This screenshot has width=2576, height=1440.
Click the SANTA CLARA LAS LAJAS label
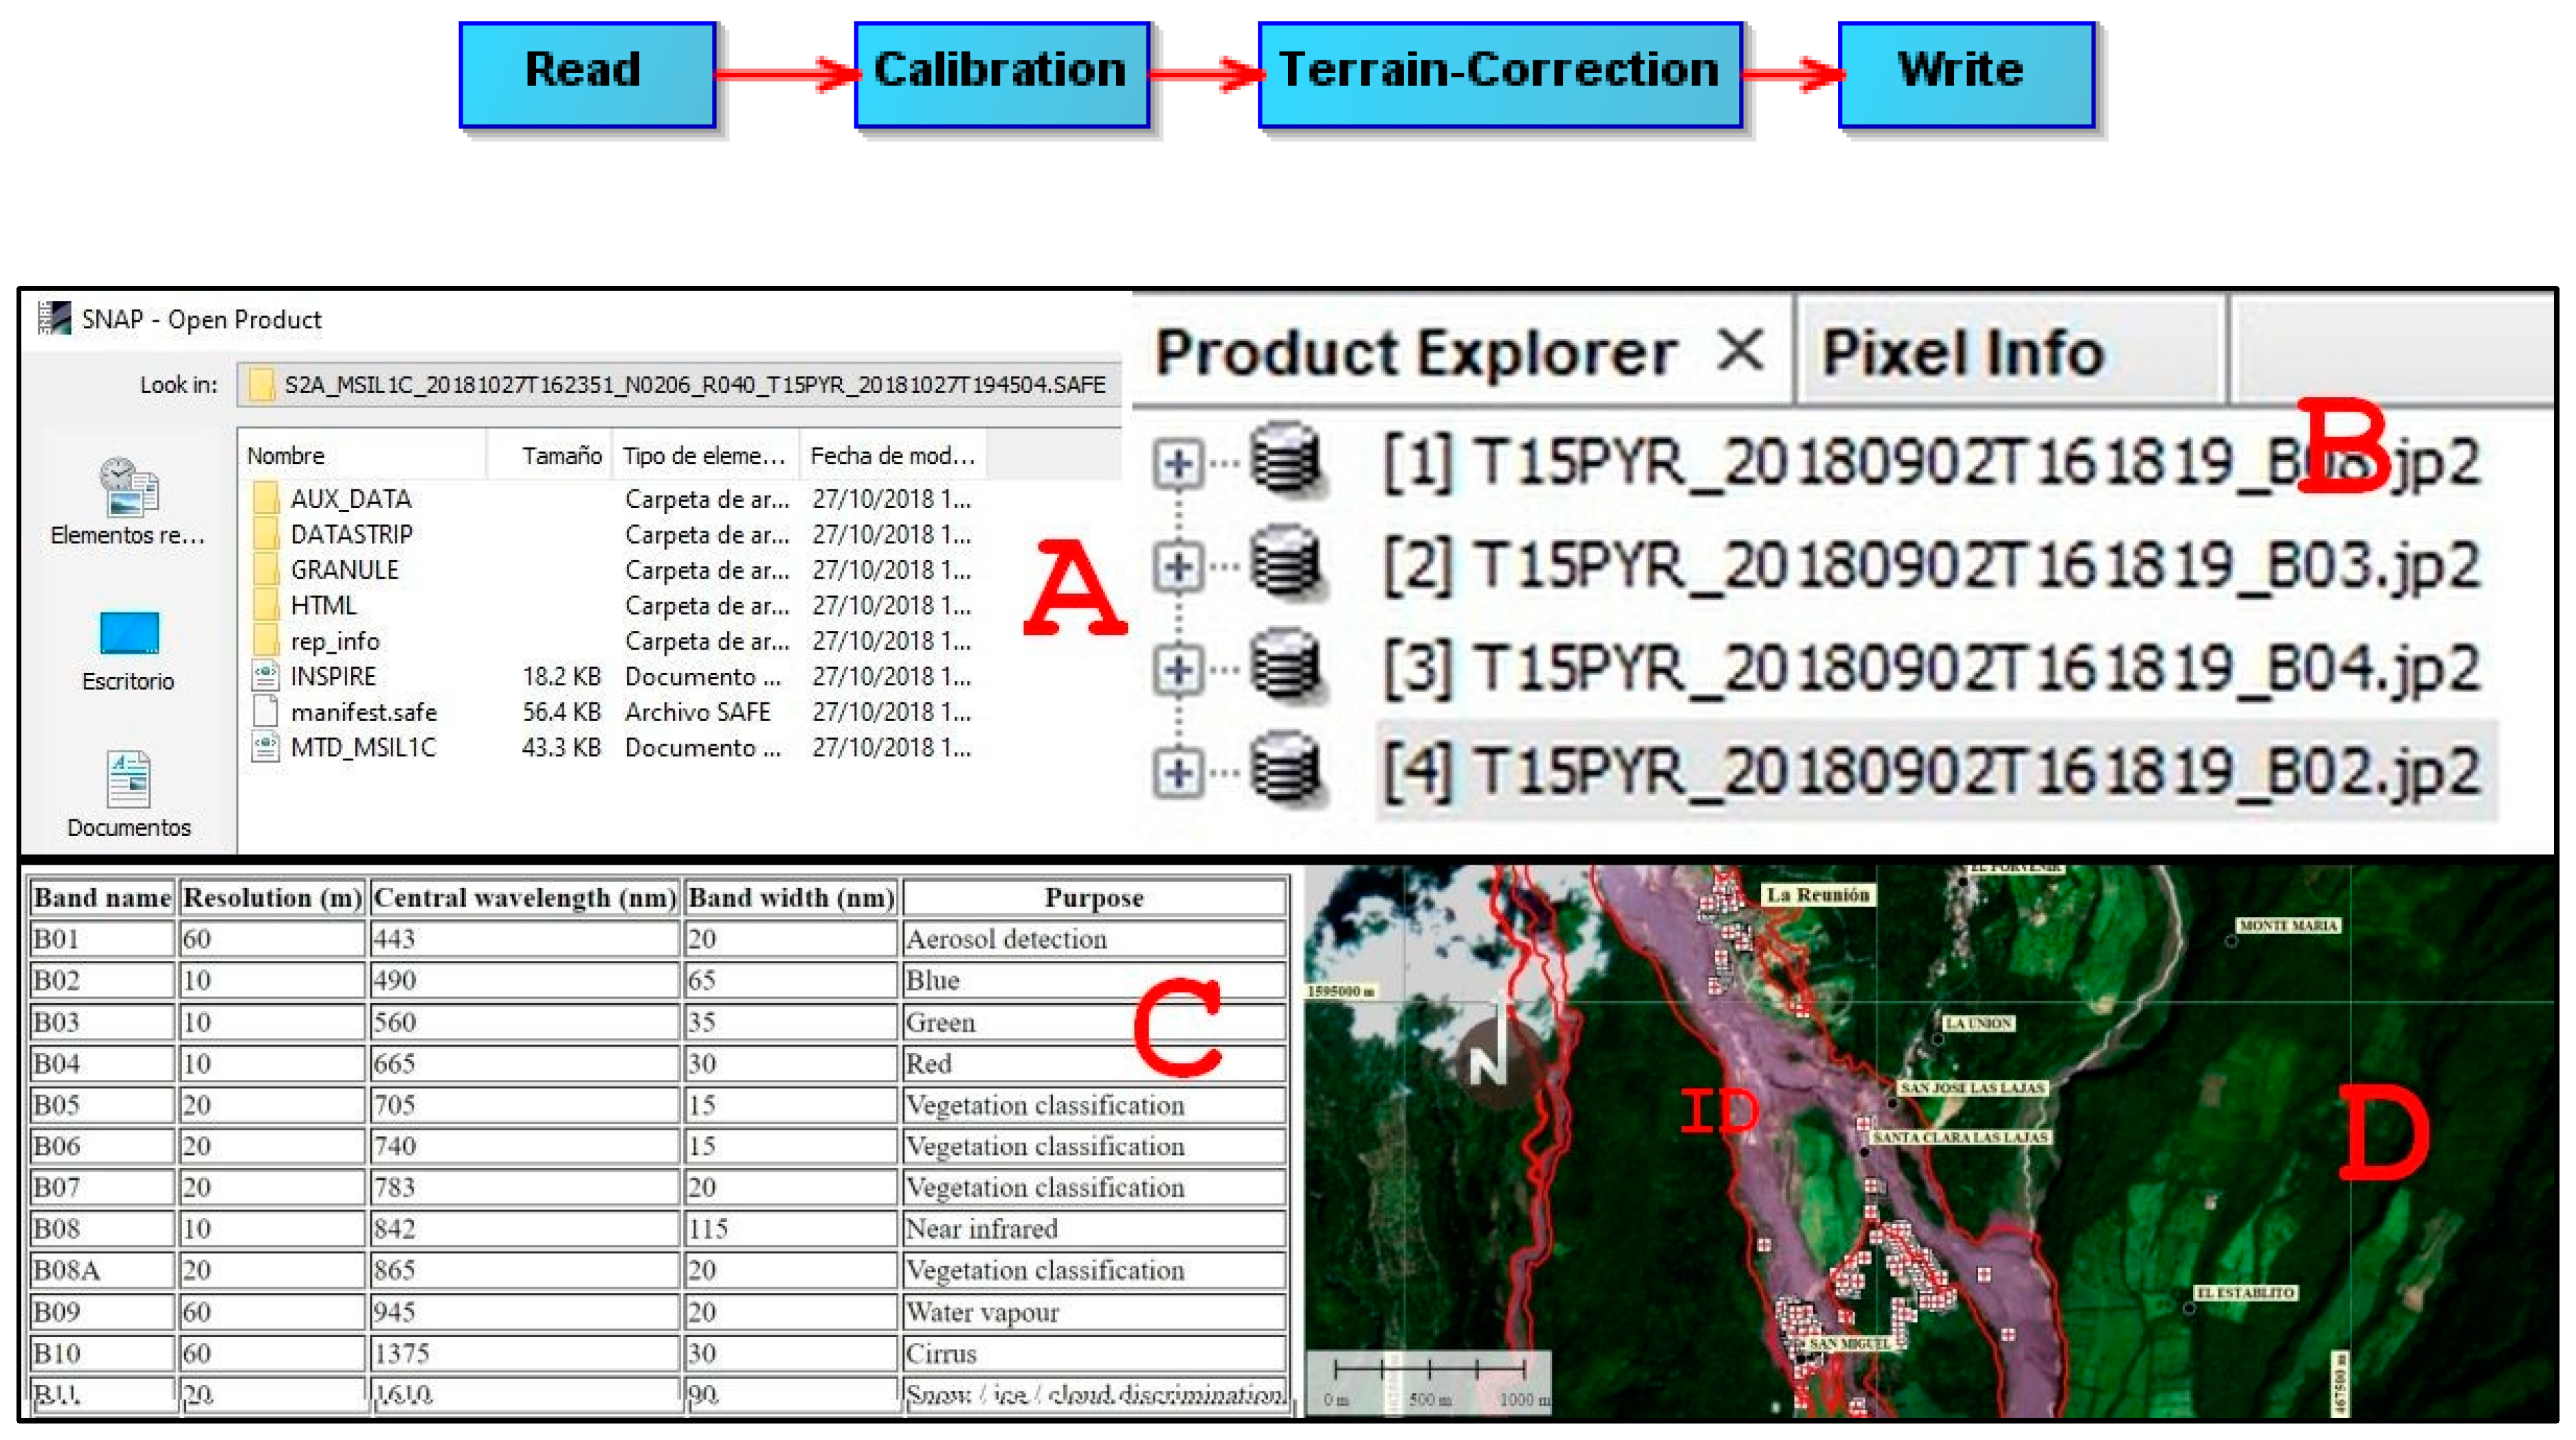1961,1137
